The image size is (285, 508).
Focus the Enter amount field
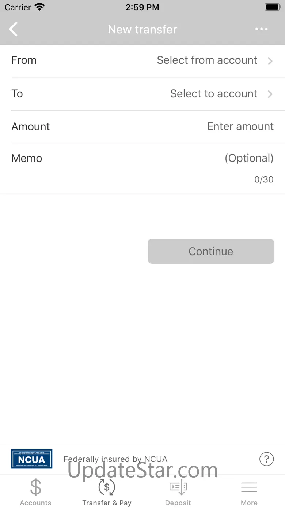(240, 126)
